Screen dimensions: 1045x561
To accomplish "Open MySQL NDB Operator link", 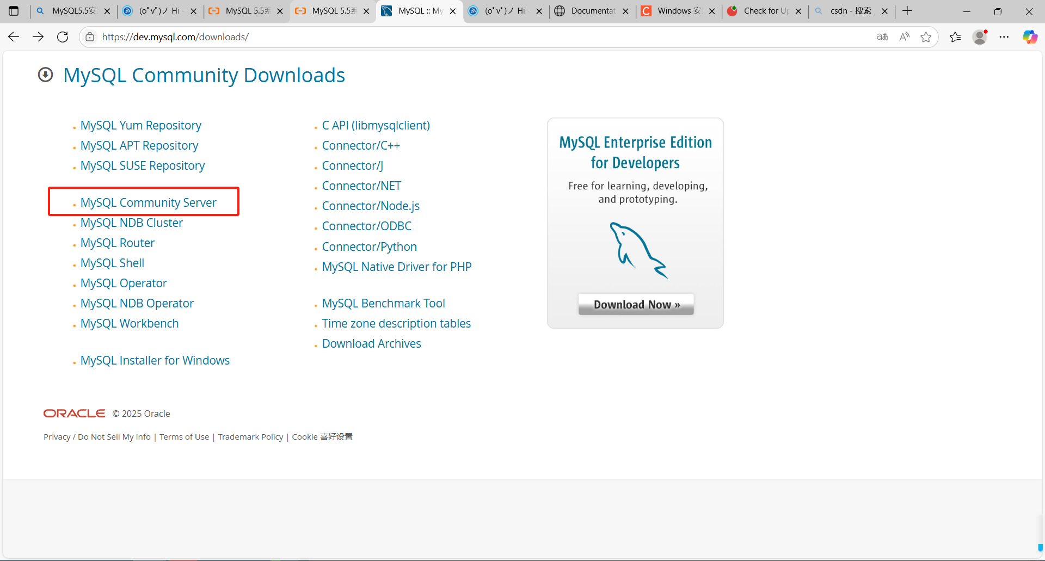I will coord(137,303).
